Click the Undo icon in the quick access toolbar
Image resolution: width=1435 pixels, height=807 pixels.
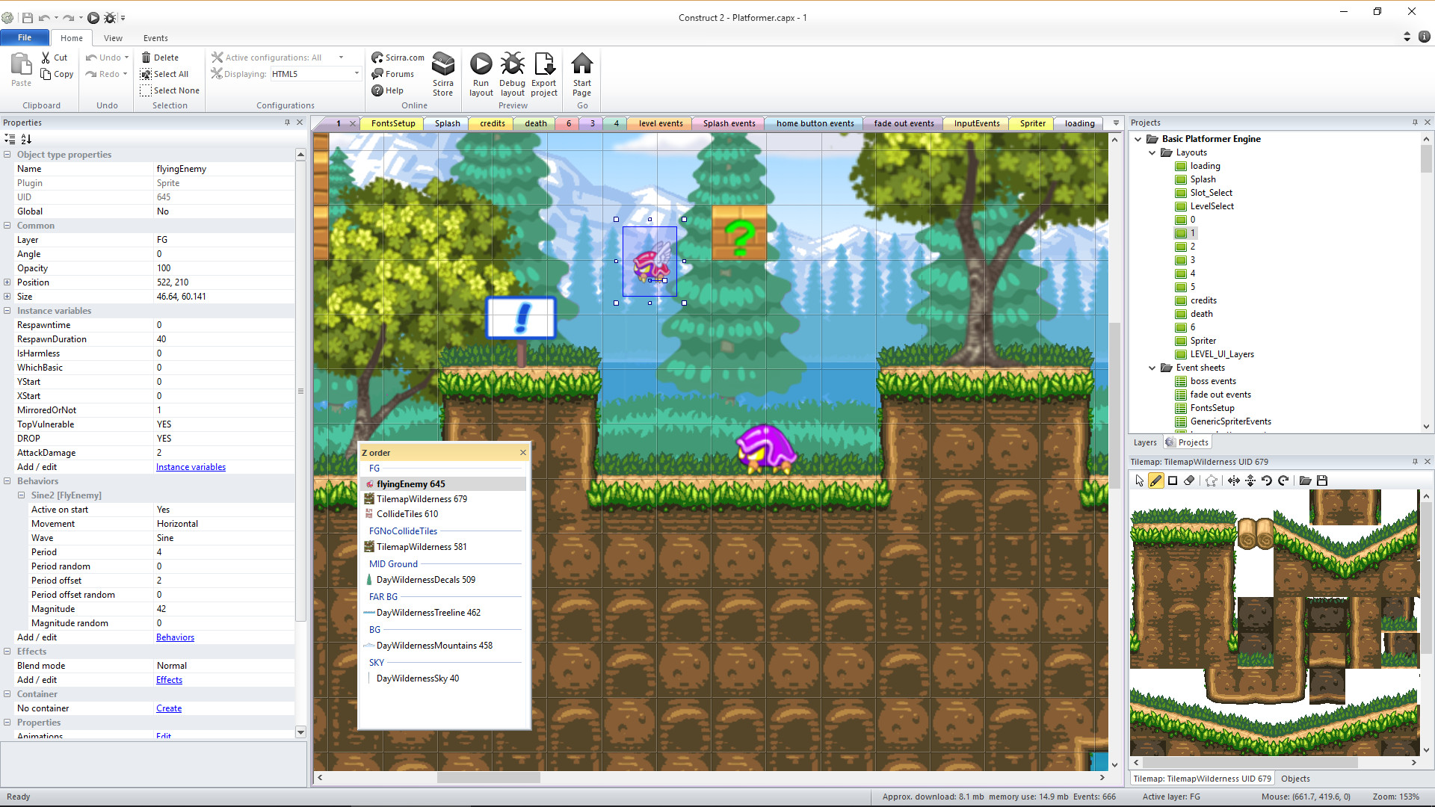click(x=43, y=18)
